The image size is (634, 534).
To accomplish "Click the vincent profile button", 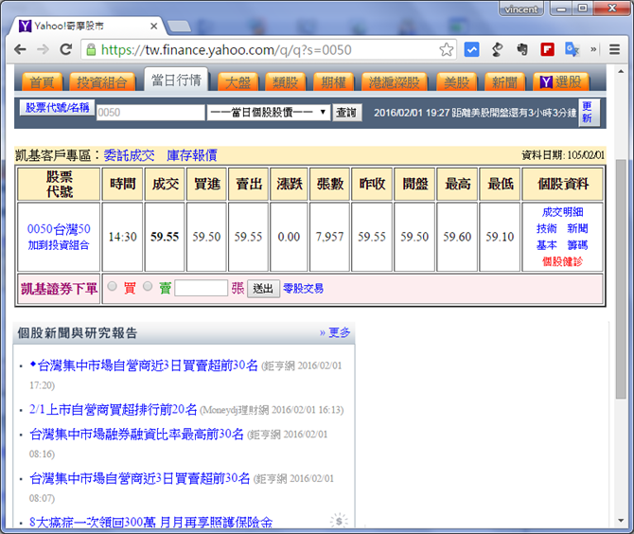I will pyautogui.click(x=521, y=9).
